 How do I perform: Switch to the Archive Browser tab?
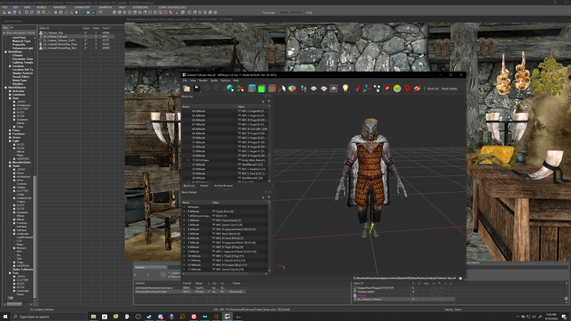click(223, 185)
